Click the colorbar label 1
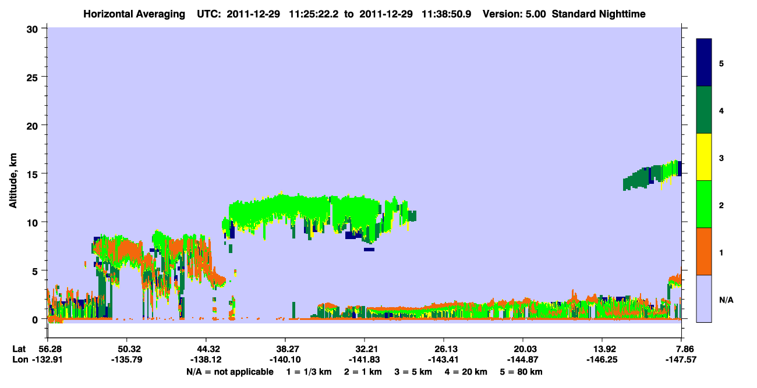Screen dimensions: 757x388 coord(721,252)
